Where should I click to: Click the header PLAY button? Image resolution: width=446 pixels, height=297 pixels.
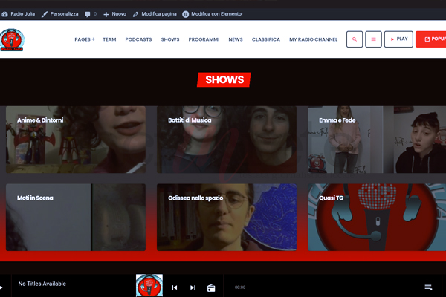pos(398,39)
